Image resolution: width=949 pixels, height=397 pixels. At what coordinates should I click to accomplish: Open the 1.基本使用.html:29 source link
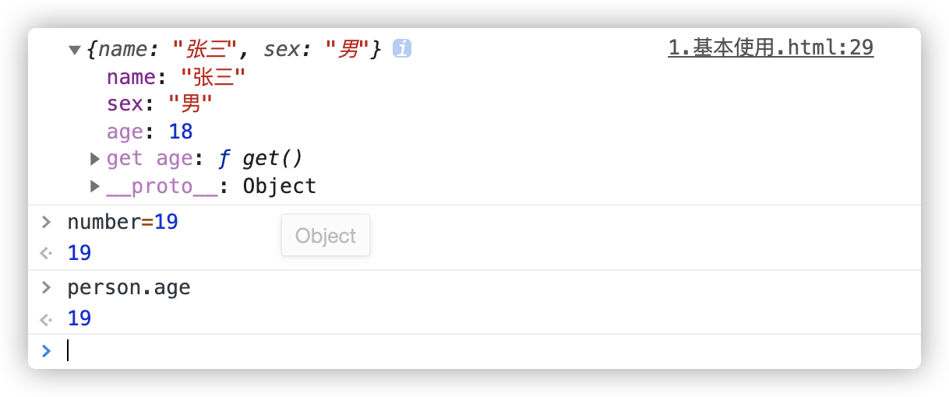pos(771,48)
